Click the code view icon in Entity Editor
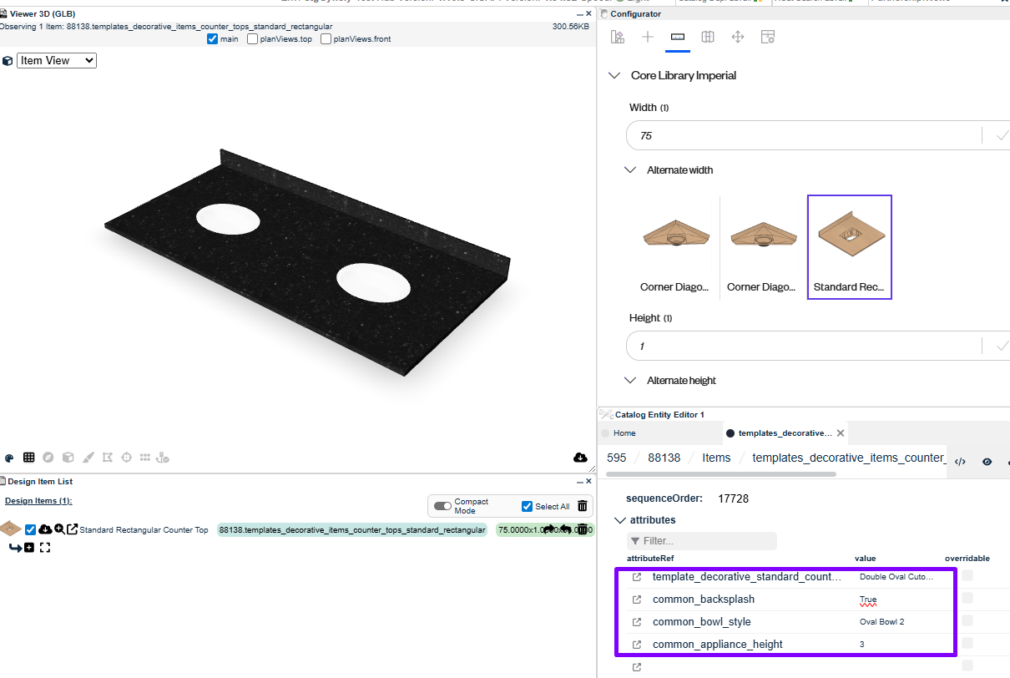 coord(960,461)
